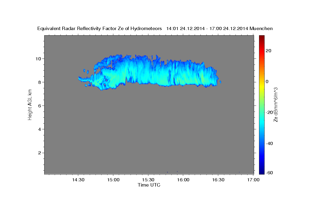
Task: Click the '16:30' time tick label
Action: point(218,180)
